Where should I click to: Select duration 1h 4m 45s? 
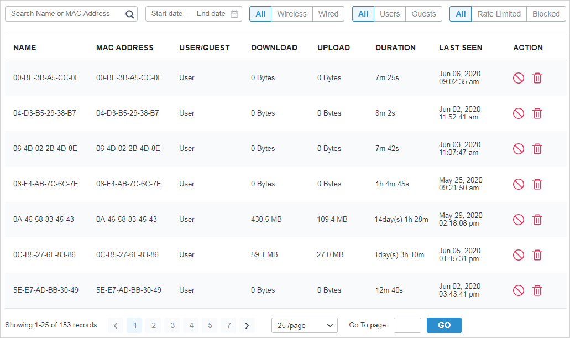click(392, 184)
